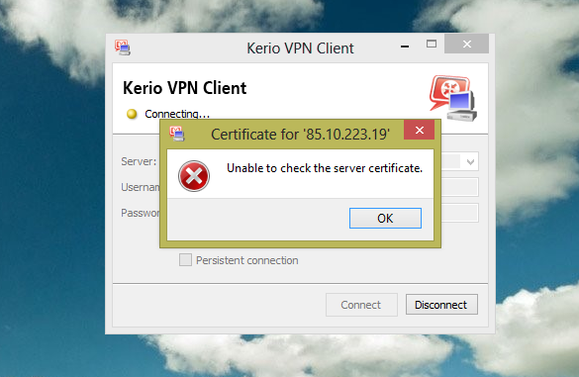This screenshot has width=579, height=377.
Task: Click the yellow Connecting status indicator
Action: click(132, 114)
